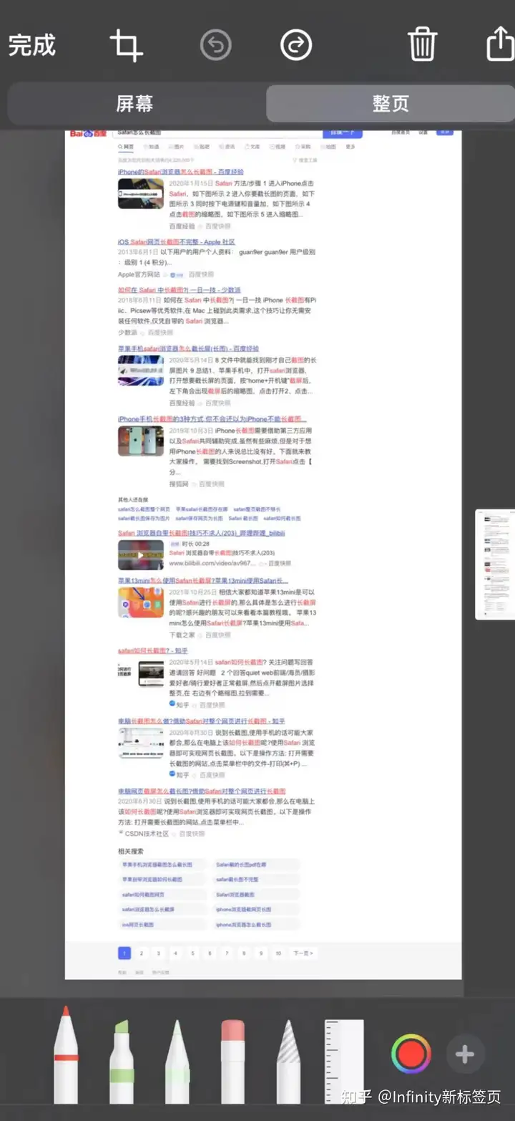Click the 更多 search category tab

350,147
